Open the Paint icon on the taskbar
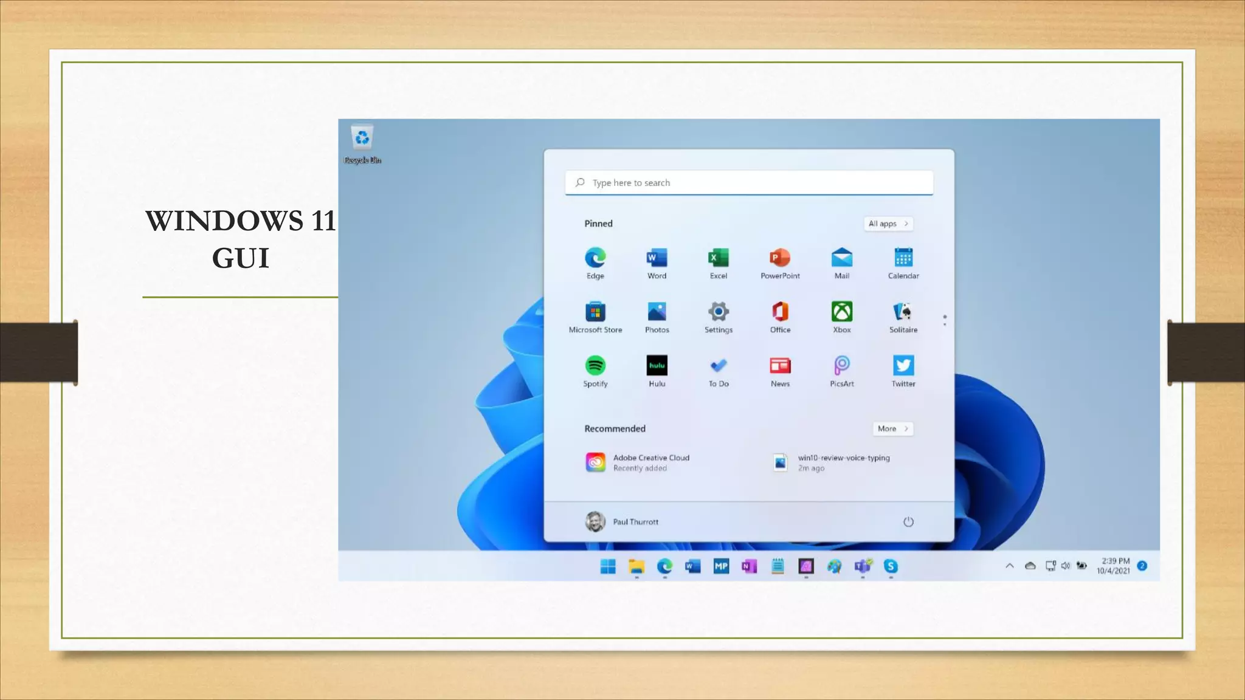 [834, 566]
